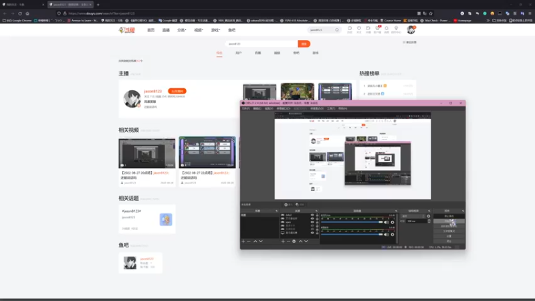Click the Properties gear button above OBS docks
Image resolution: width=535 pixels, height=301 pixels.
pos(288,205)
